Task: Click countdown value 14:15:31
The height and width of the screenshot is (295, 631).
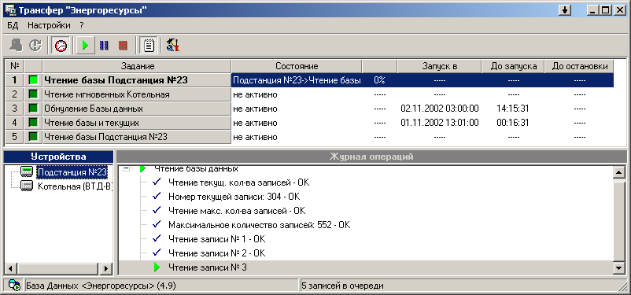Action: (x=513, y=109)
